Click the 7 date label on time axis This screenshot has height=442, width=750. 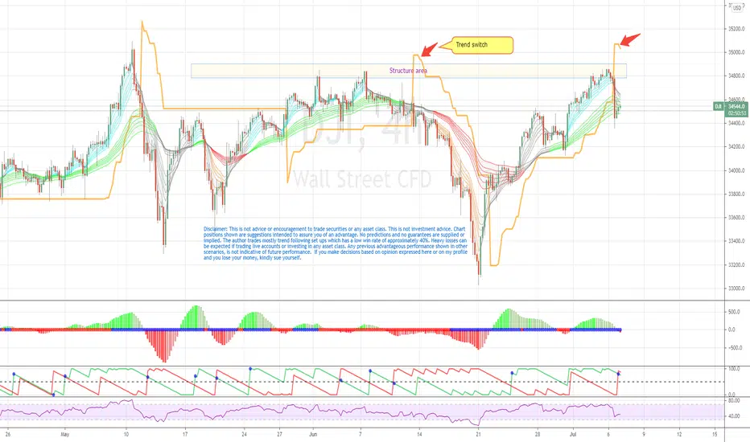click(x=361, y=434)
